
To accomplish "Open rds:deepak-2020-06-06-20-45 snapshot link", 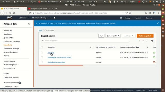I will [x=59, y=57].
